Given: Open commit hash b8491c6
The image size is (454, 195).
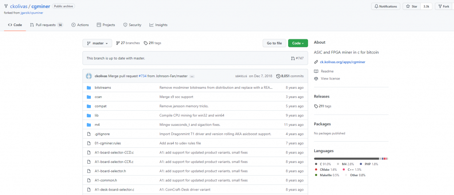Looking at the screenshot, I should (241, 76).
